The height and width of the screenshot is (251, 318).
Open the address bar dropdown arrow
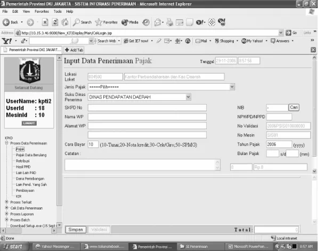(x=281, y=33)
